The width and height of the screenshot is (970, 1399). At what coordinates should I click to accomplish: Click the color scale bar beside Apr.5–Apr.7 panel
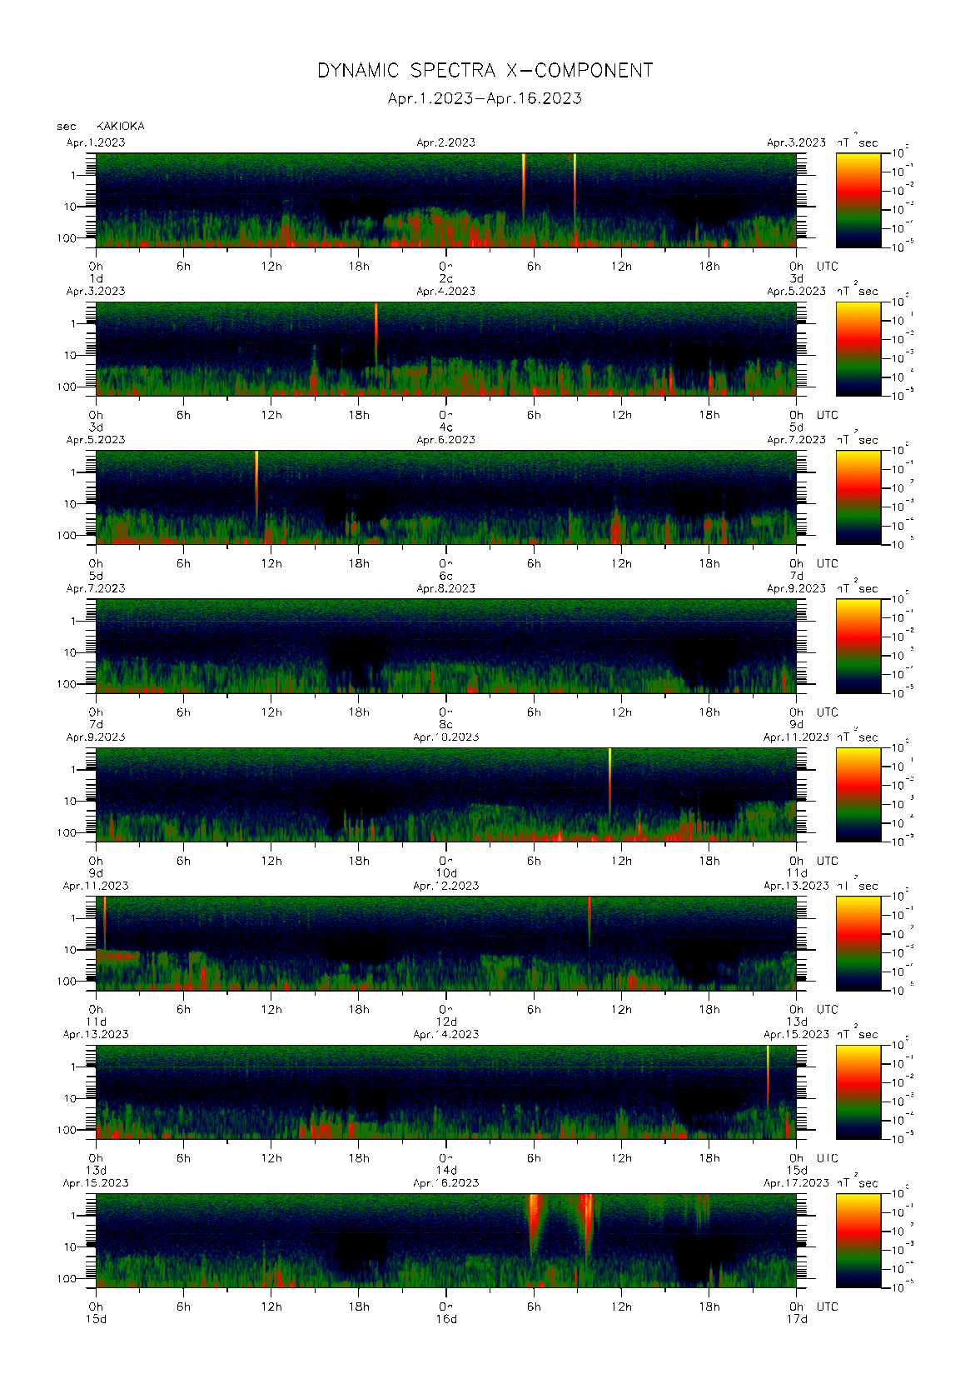point(858,497)
